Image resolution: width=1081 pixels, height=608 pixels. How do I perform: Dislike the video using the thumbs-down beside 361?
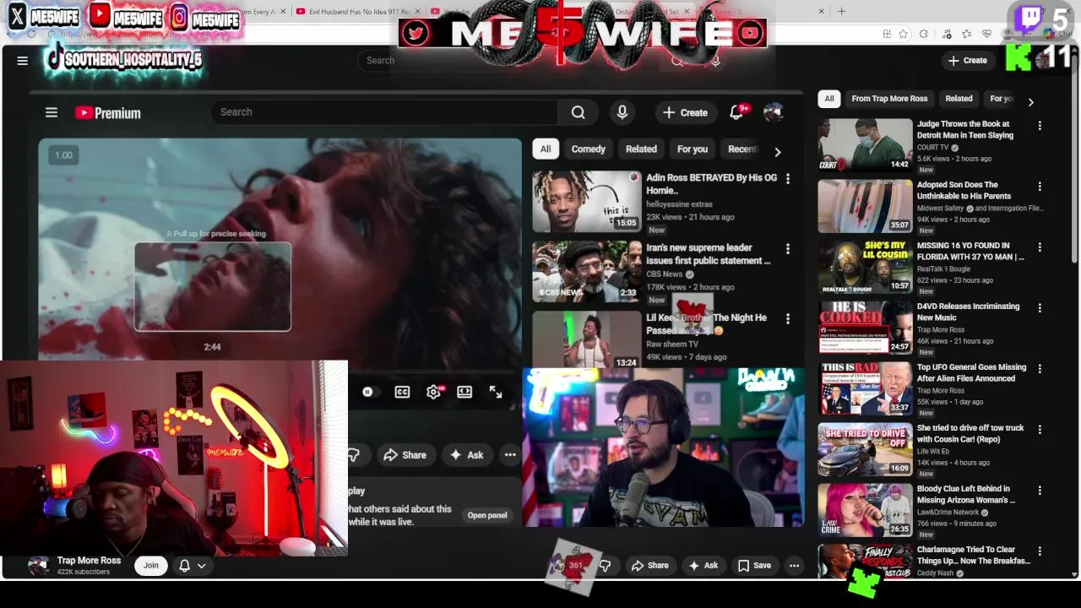[605, 566]
